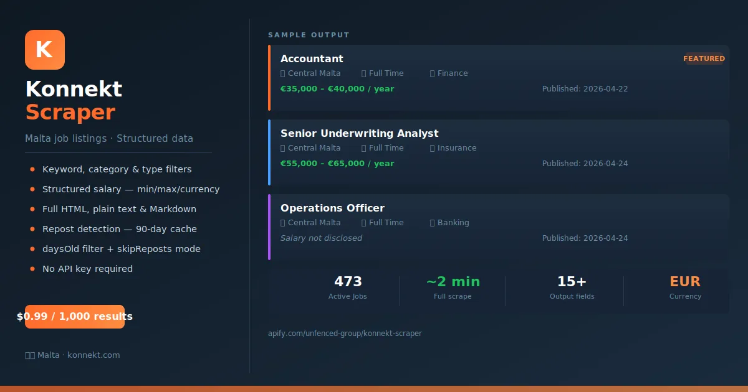Screen dimensions: 748x392
Task: Click the flag icon before Malta in footer
Action: (x=30, y=355)
